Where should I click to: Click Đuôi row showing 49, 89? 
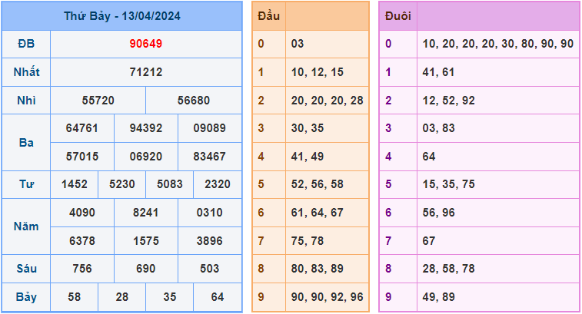point(439,297)
